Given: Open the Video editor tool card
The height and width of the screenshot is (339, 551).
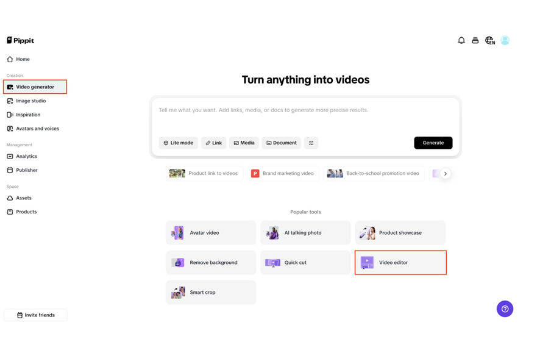Looking at the screenshot, I should [400, 263].
